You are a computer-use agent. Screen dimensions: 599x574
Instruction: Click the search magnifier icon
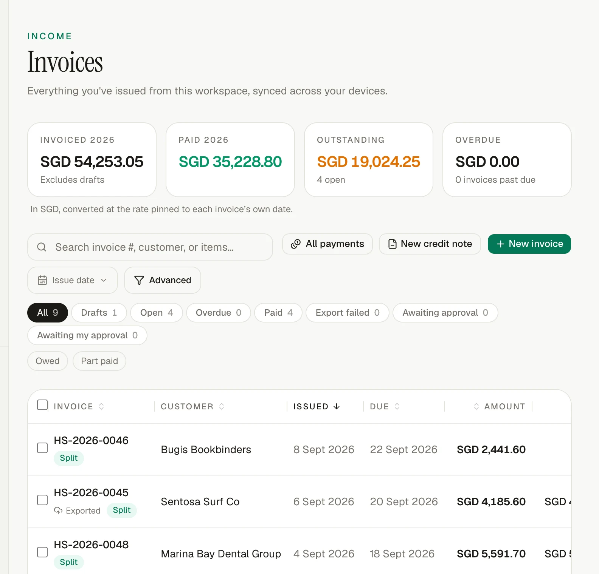point(42,247)
